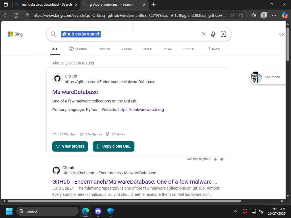The image size is (291, 218).
Task: Go to the Bing home logo
Action: pos(15,34)
